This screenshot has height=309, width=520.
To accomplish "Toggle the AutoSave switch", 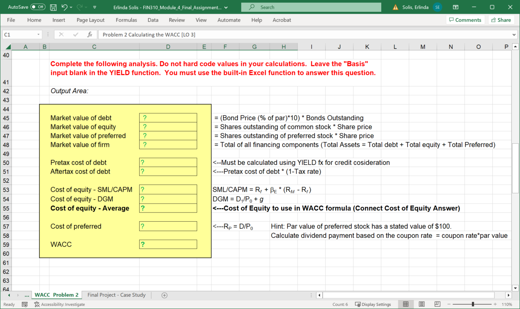I will click(38, 7).
